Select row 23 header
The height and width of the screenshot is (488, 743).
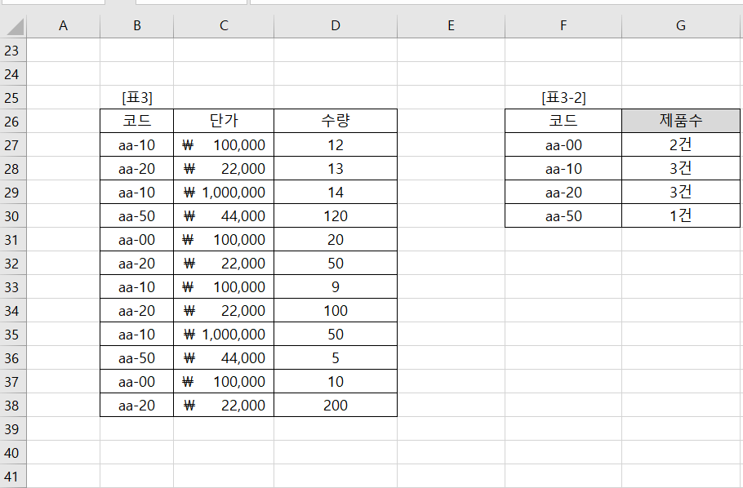point(11,51)
